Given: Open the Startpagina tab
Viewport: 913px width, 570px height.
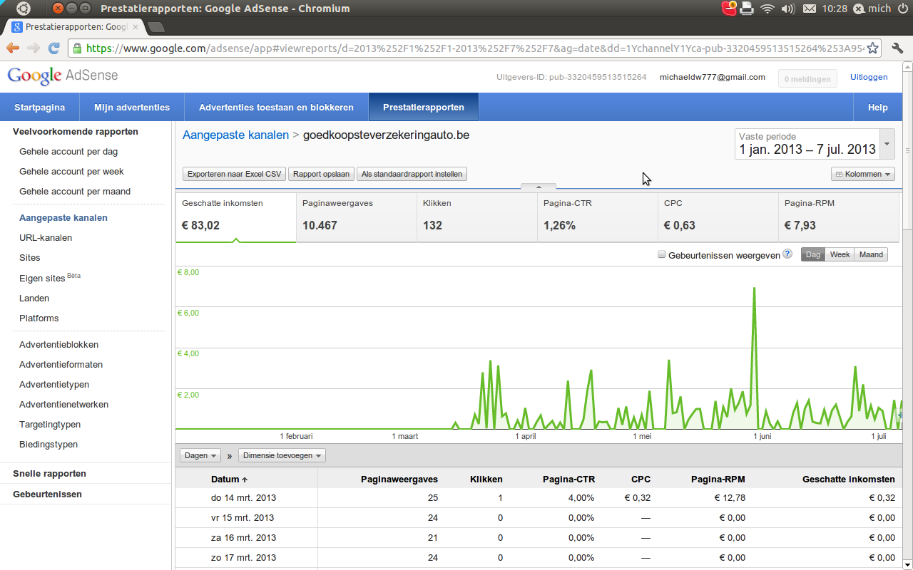Looking at the screenshot, I should [39, 108].
